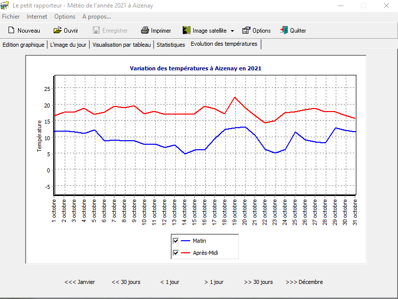
Task: Switch to Visualisation par tableau tab
Action: (121, 45)
